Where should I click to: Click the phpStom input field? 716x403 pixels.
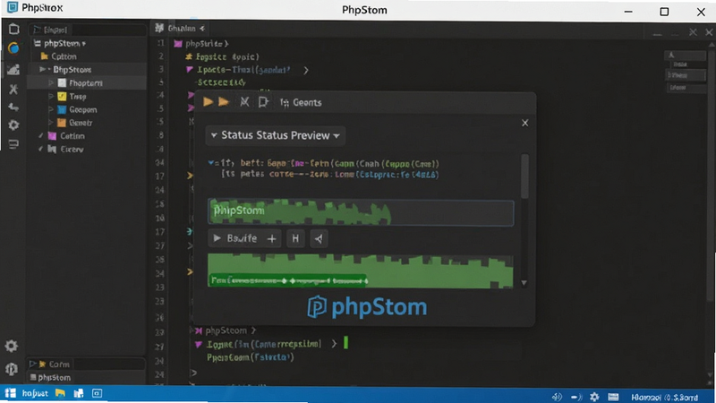361,212
